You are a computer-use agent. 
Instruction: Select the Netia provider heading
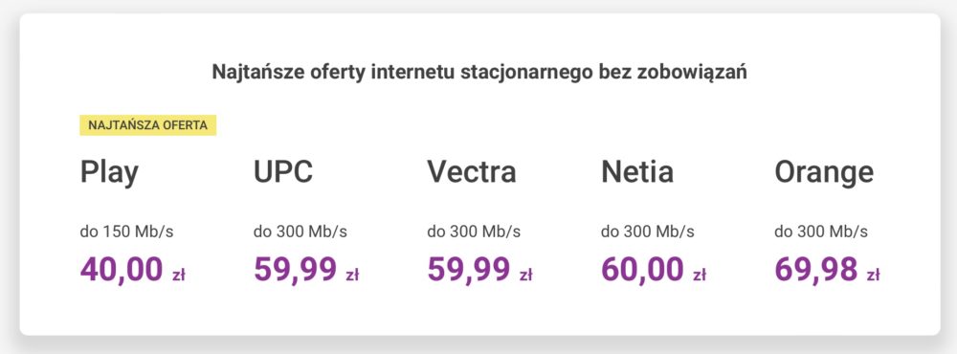637,172
